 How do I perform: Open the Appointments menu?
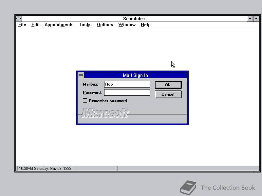coord(59,25)
